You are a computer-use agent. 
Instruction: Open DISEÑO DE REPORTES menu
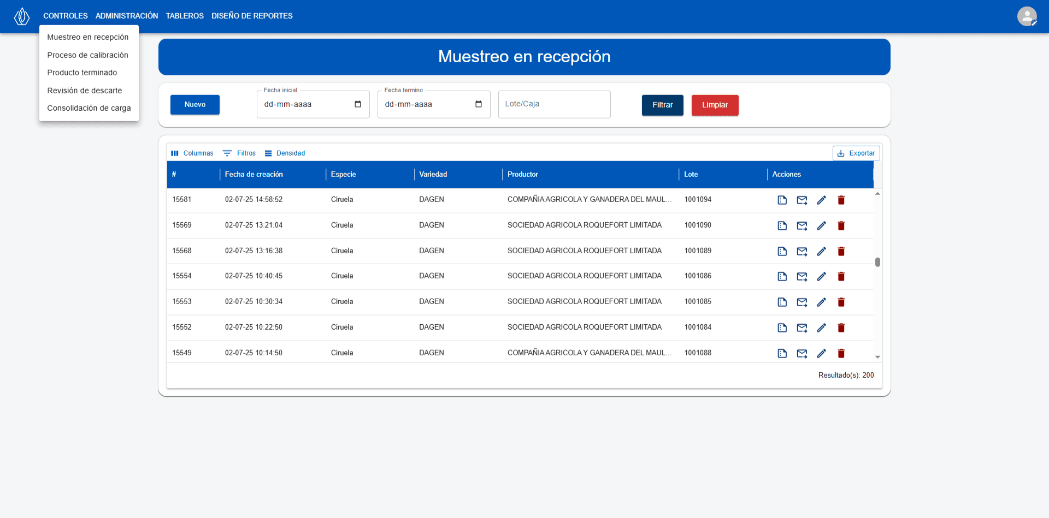pos(252,16)
